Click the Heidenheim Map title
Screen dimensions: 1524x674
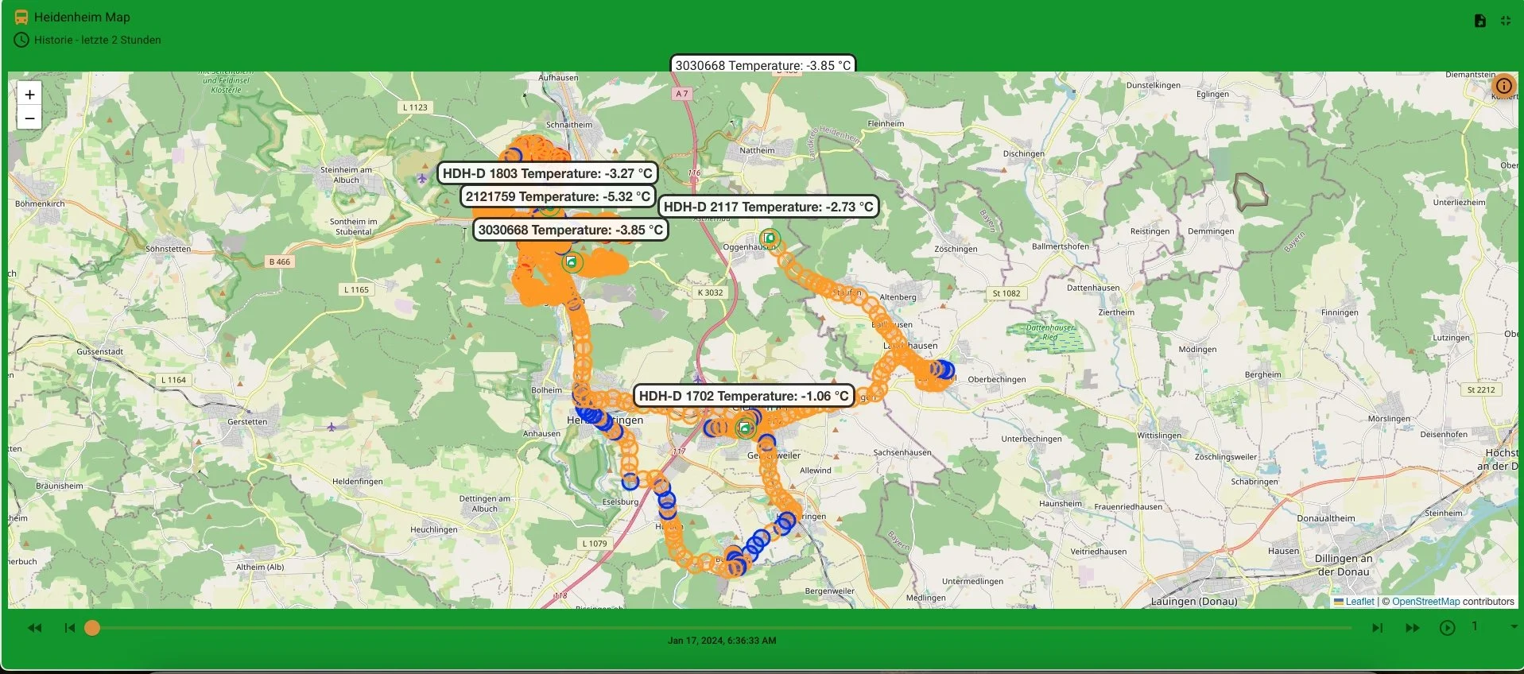[82, 17]
